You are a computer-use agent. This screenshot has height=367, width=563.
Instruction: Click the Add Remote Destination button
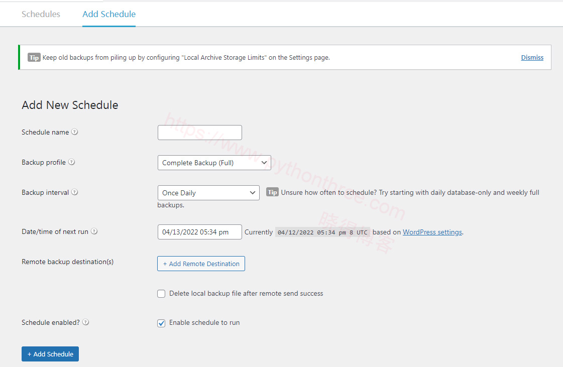(x=201, y=264)
